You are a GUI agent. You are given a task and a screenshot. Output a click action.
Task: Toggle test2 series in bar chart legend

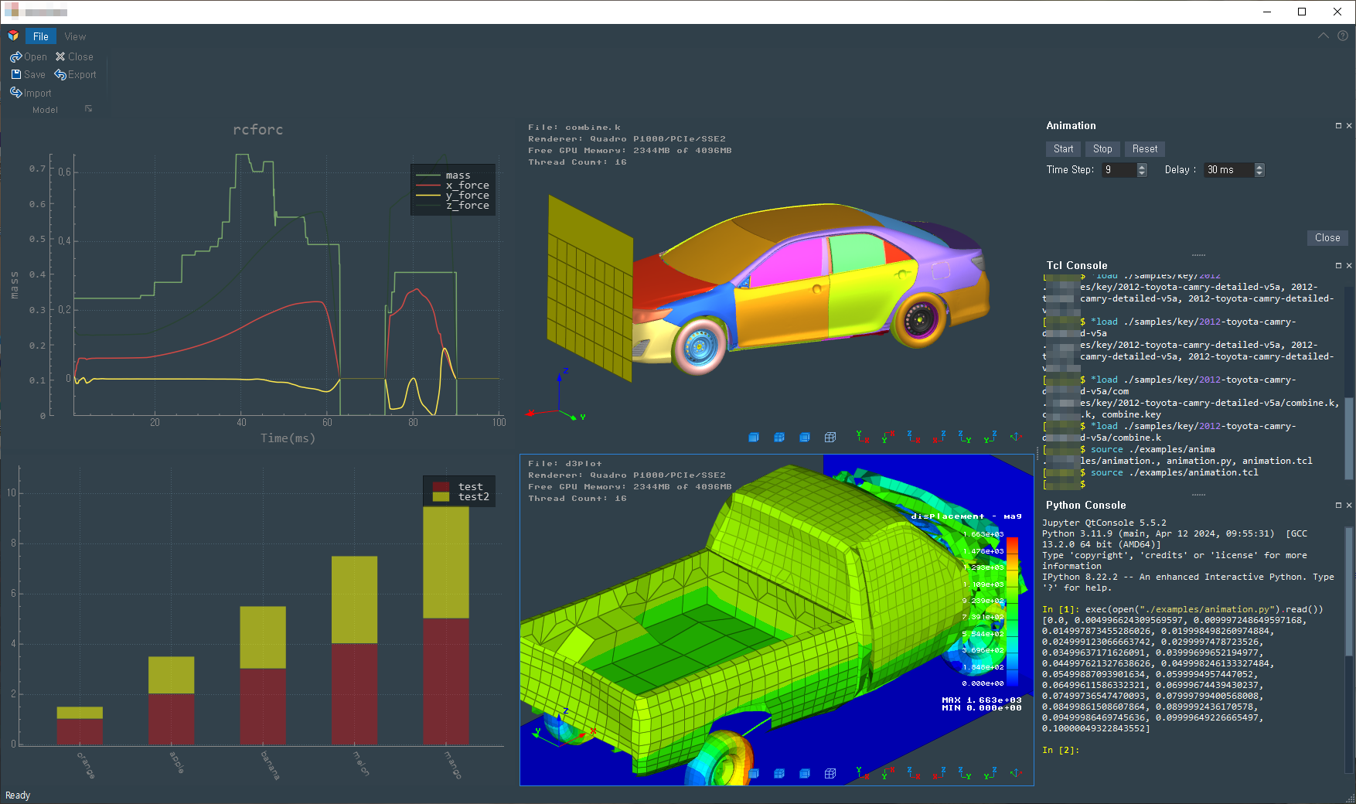461,497
